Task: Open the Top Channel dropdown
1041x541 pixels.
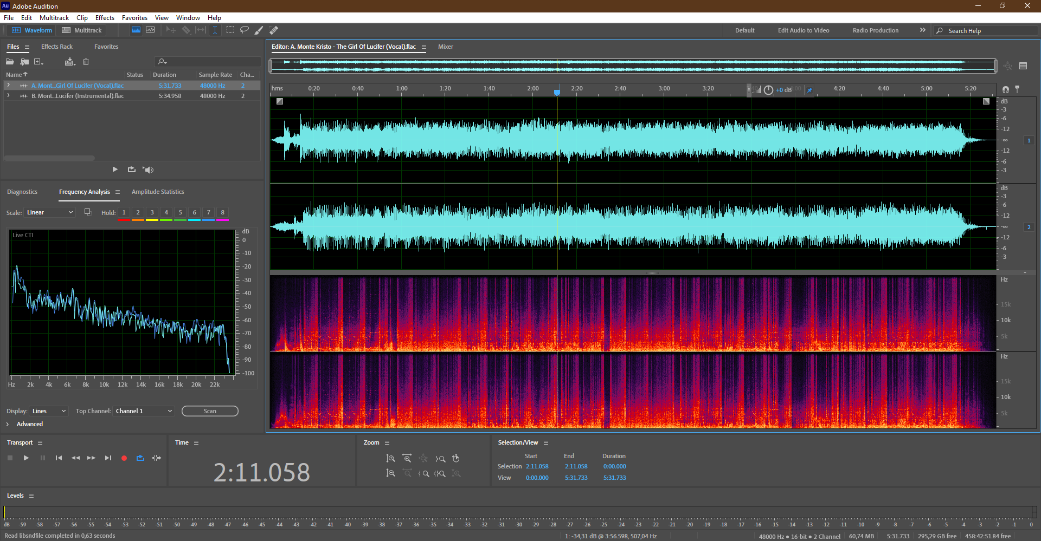Action: pyautogui.click(x=144, y=411)
